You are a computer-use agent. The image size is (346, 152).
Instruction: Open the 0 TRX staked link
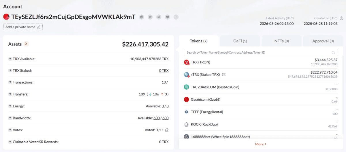(163, 71)
